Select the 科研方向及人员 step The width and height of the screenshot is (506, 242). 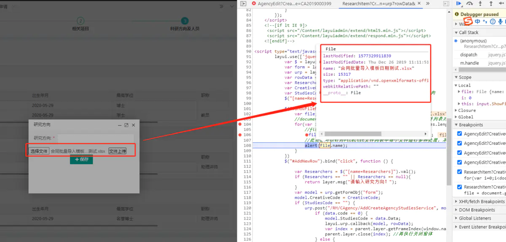click(x=185, y=24)
